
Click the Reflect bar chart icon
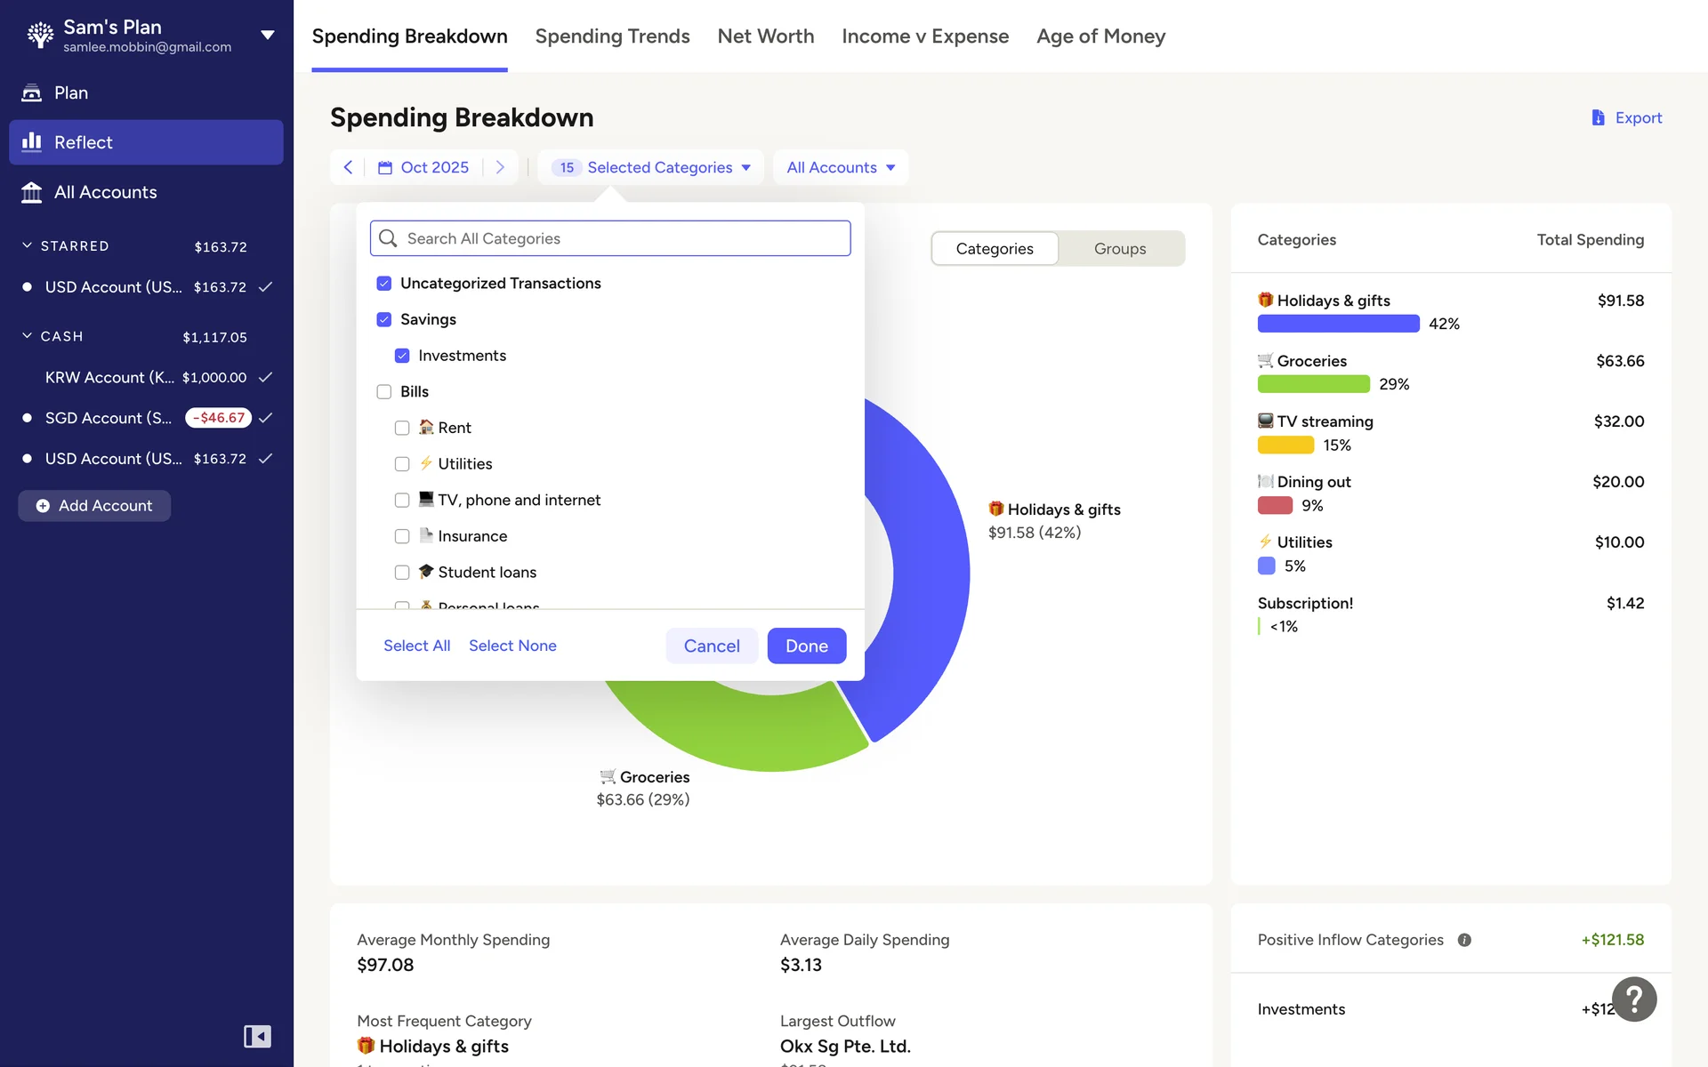(32, 142)
